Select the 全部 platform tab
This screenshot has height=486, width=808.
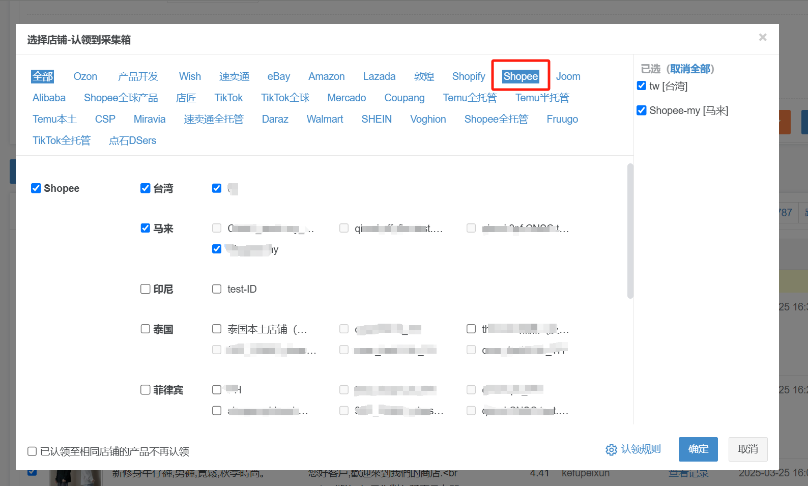pos(43,76)
